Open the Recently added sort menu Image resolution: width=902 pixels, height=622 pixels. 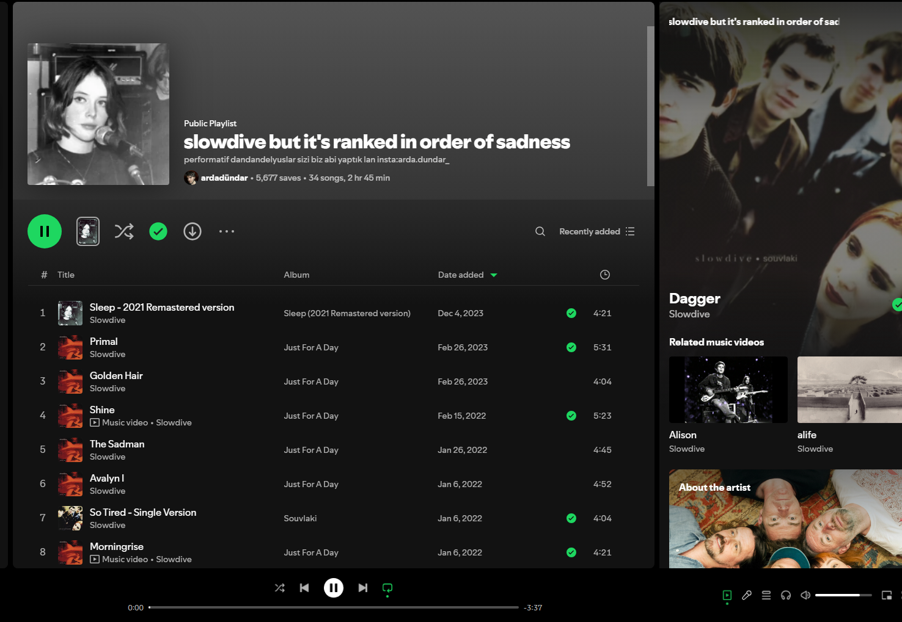pos(597,231)
